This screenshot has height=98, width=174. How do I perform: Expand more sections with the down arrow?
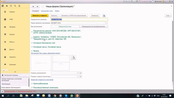[15, 72]
